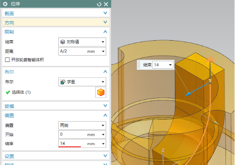Open the 距离 field's dropdown arrow
The height and width of the screenshot is (165, 235).
(103, 52)
